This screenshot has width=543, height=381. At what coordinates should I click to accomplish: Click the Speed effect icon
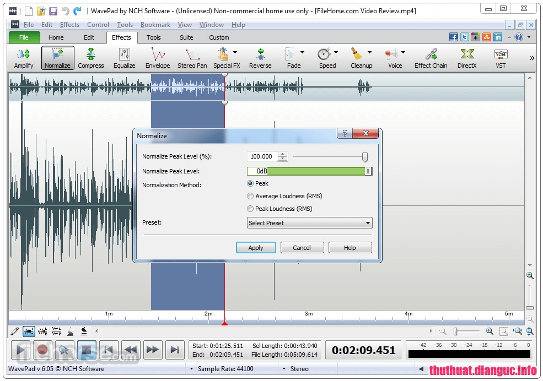click(324, 54)
